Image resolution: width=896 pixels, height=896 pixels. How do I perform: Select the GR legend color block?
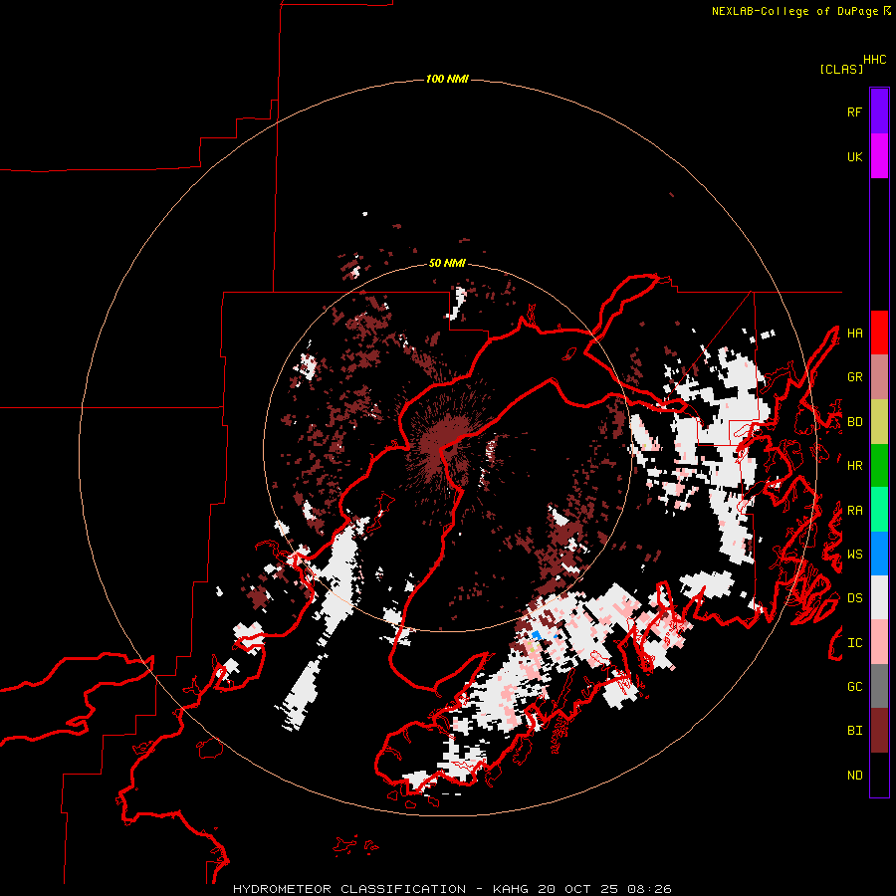(x=879, y=376)
